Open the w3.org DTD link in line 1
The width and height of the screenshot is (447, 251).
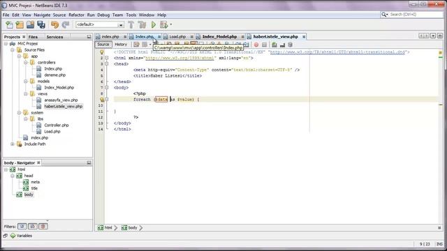(x=337, y=52)
